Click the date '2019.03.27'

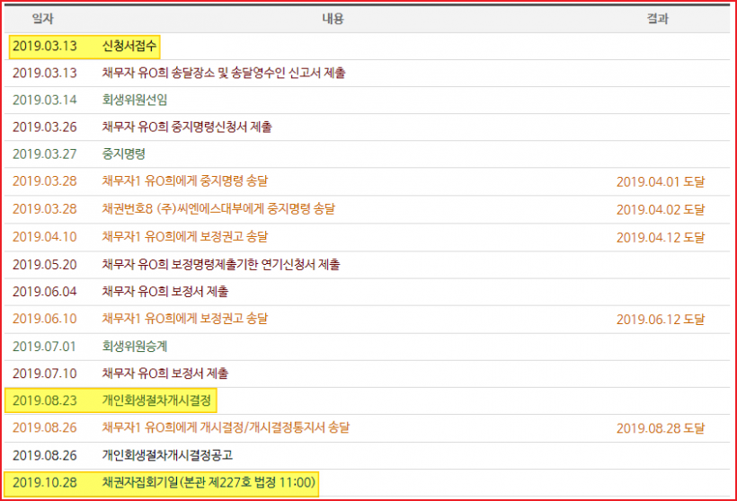(x=45, y=154)
